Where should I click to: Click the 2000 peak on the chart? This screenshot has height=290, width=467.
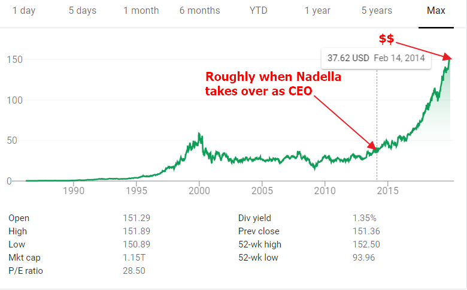pyautogui.click(x=199, y=134)
